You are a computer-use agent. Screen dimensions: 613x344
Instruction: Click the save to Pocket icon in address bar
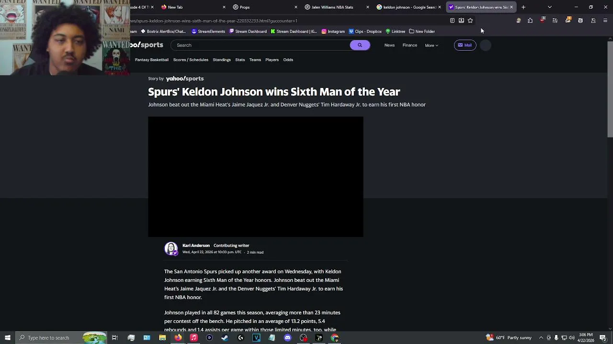click(461, 21)
